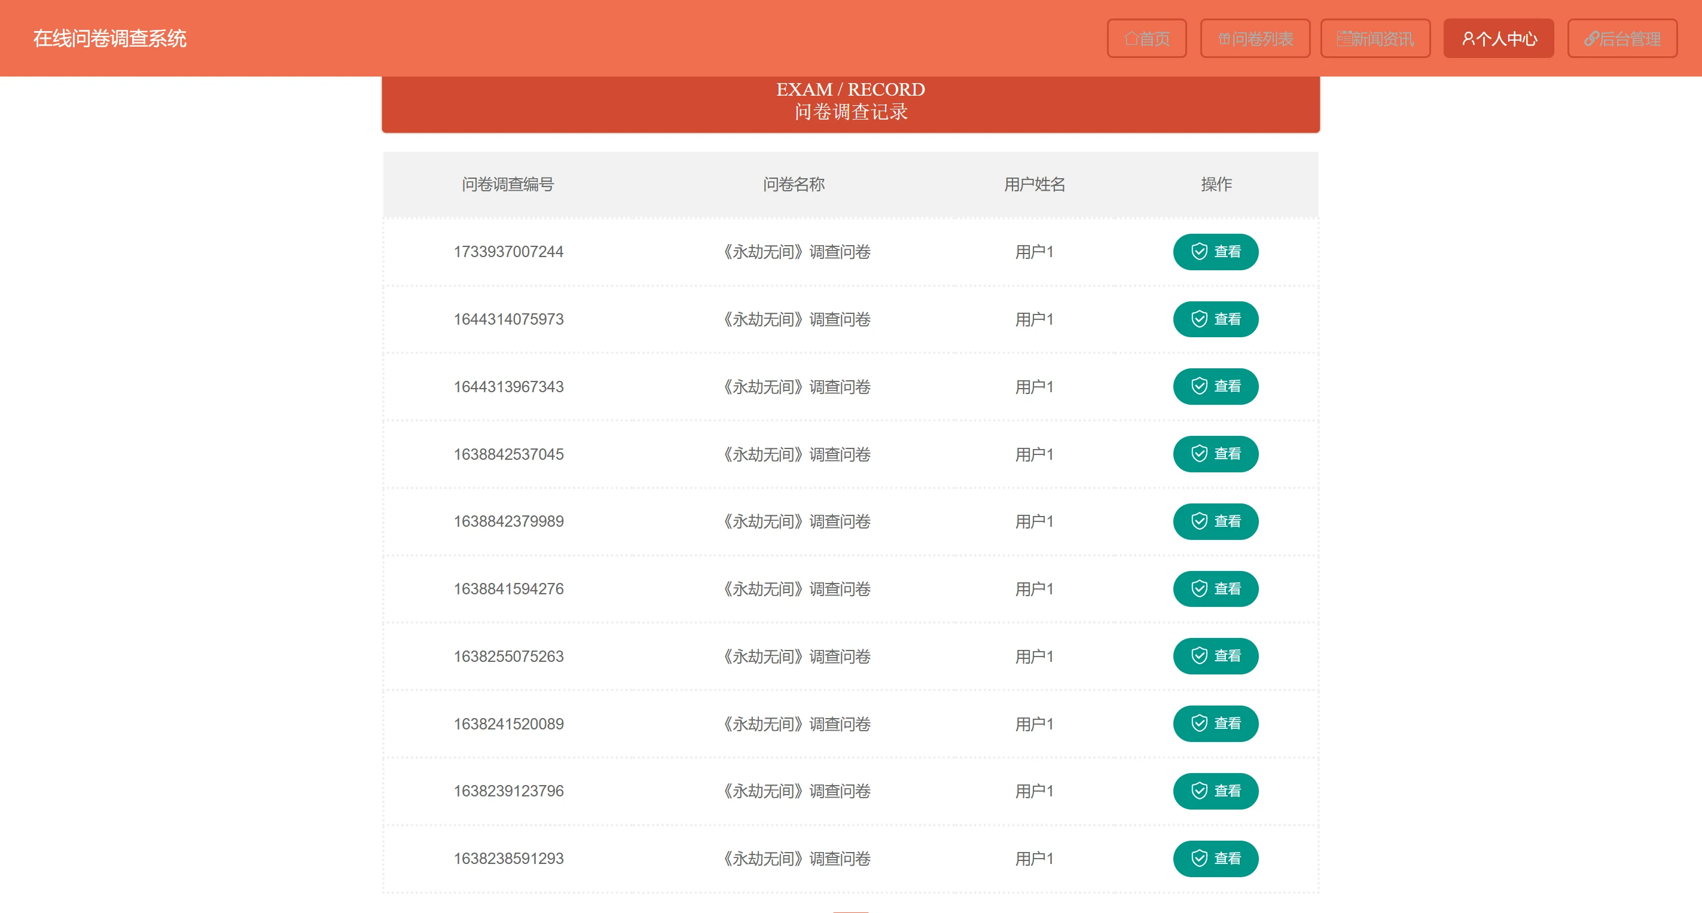Open 查看 for record 1638841594276
This screenshot has height=913, width=1702.
pyautogui.click(x=1215, y=588)
